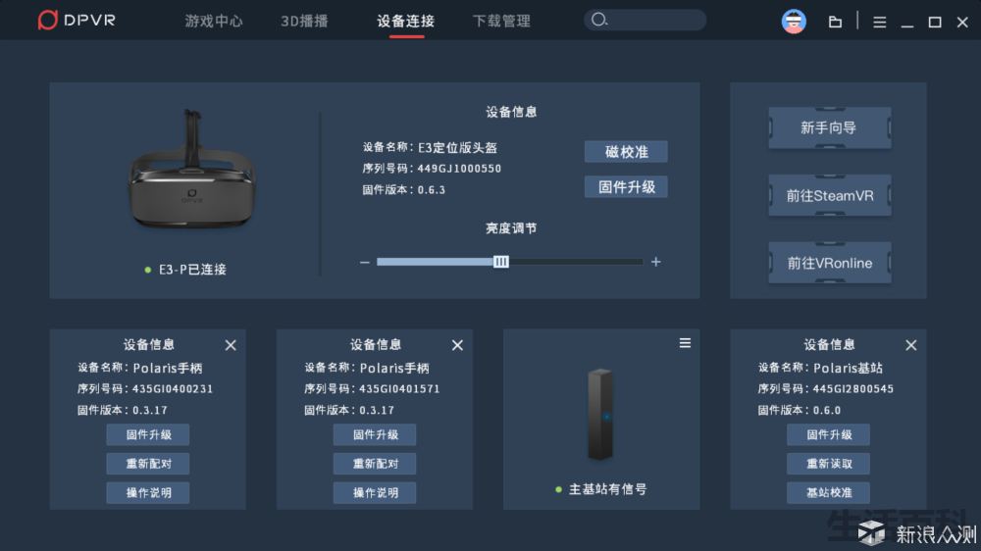Select the 设备连接 tab

click(x=405, y=21)
